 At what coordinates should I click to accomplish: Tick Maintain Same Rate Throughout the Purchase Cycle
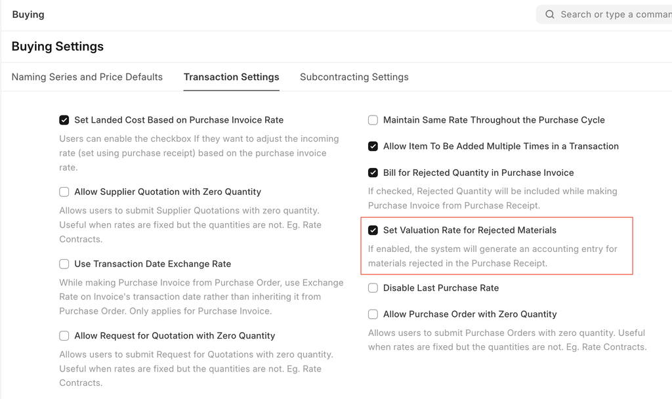[373, 120]
